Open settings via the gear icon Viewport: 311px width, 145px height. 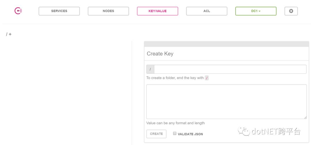291,11
